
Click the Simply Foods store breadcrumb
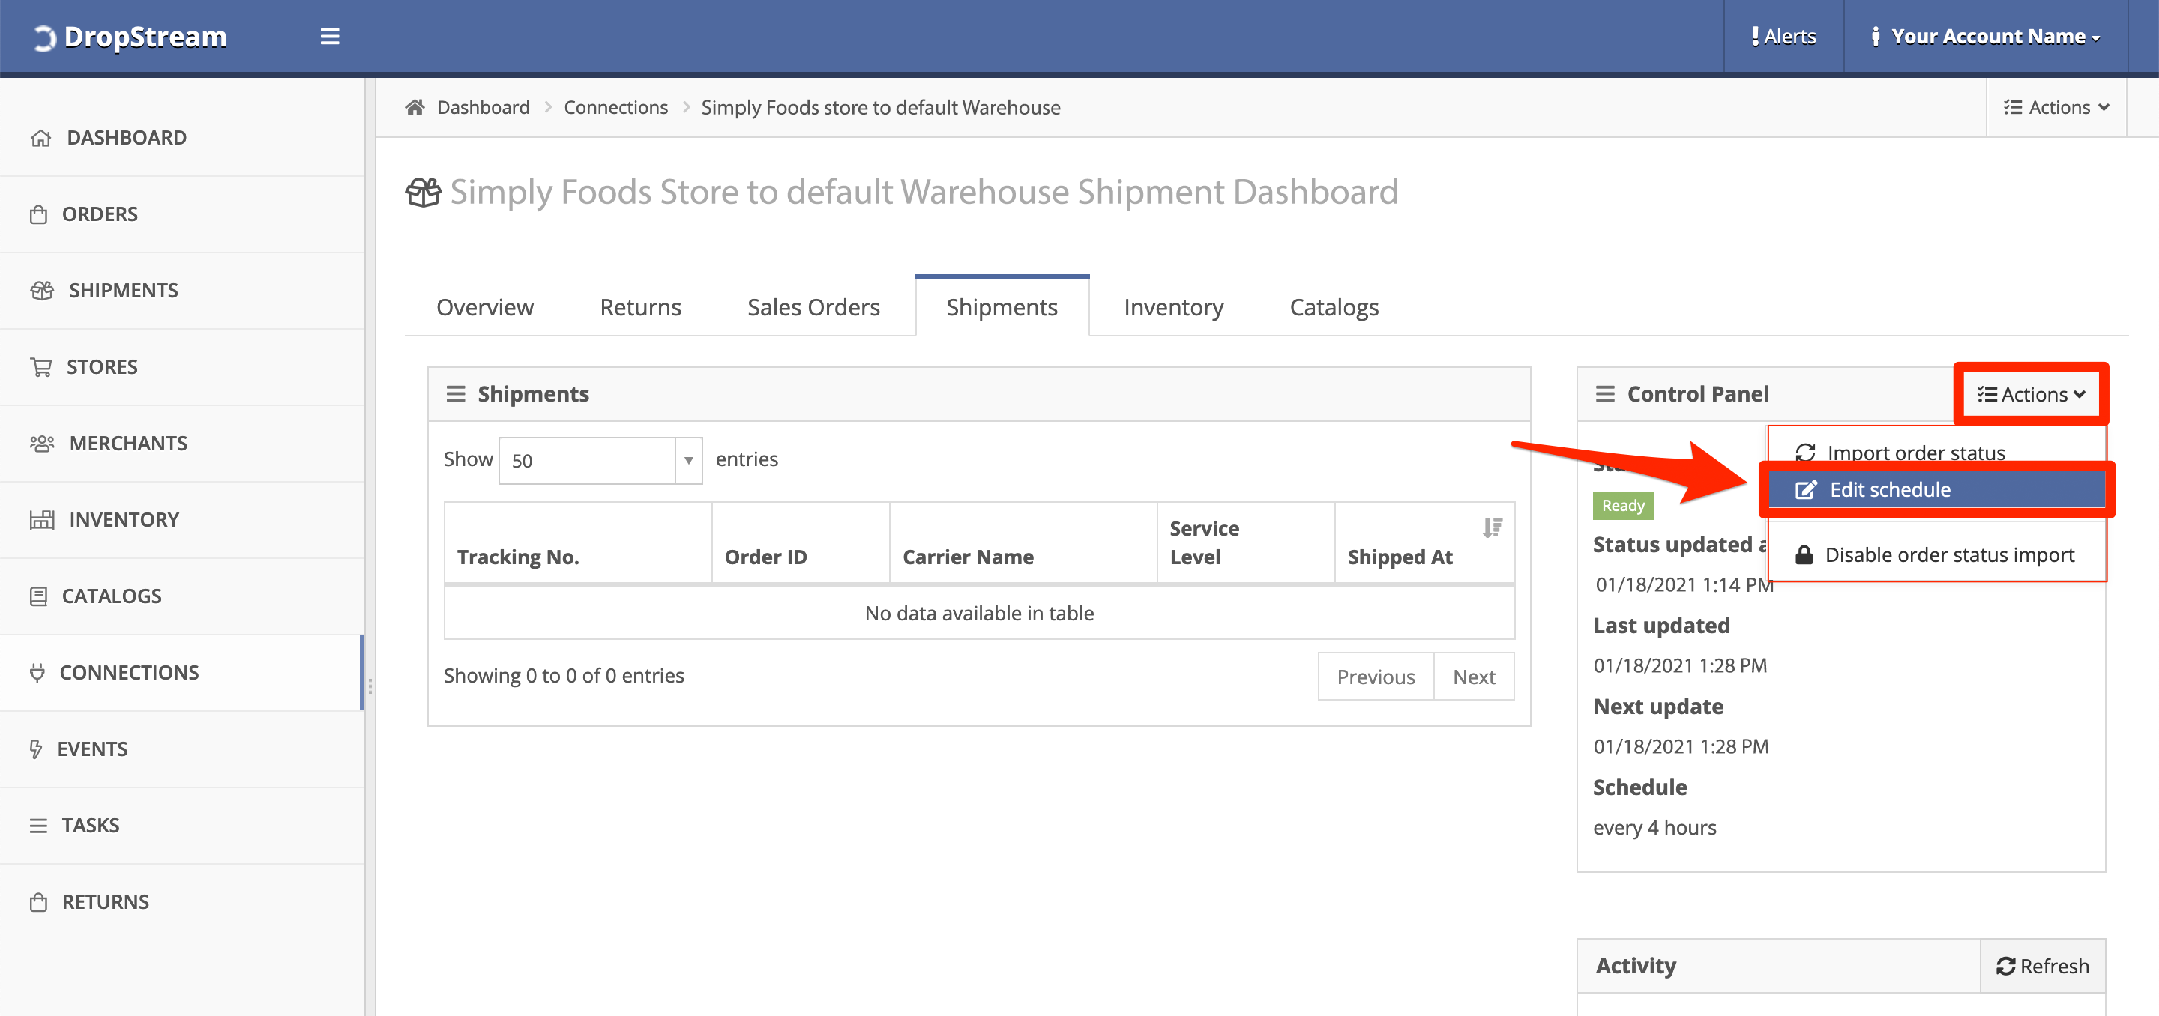[x=881, y=107]
